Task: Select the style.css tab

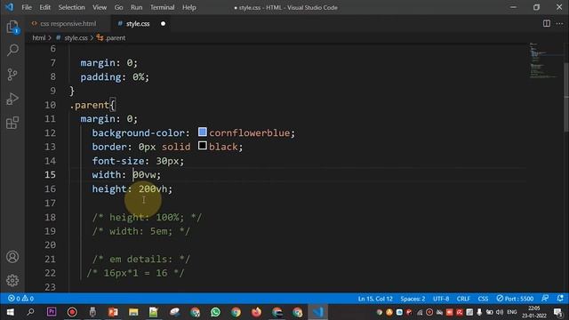Action: tap(138, 24)
